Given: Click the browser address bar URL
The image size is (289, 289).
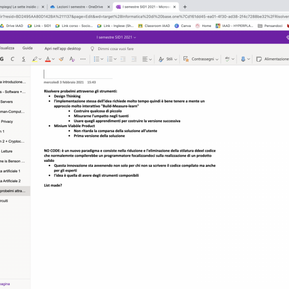Looking at the screenshot, I should 144,16.
